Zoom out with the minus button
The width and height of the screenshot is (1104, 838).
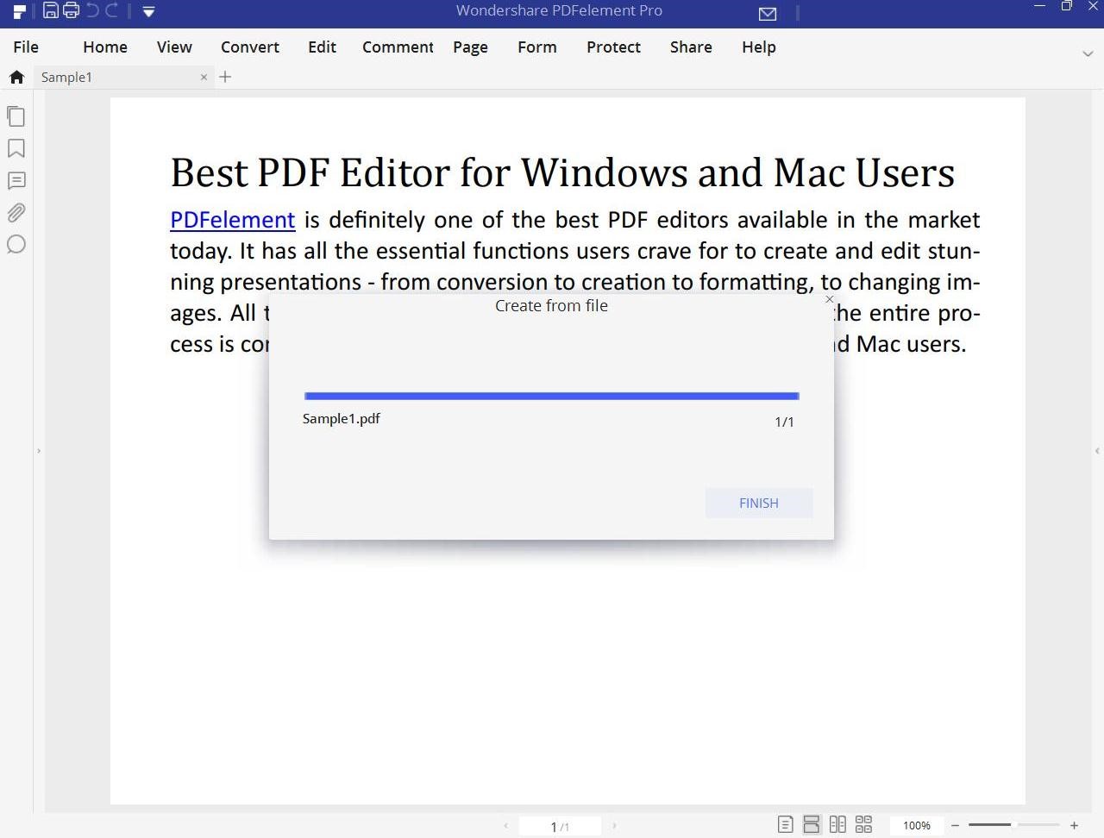[956, 826]
